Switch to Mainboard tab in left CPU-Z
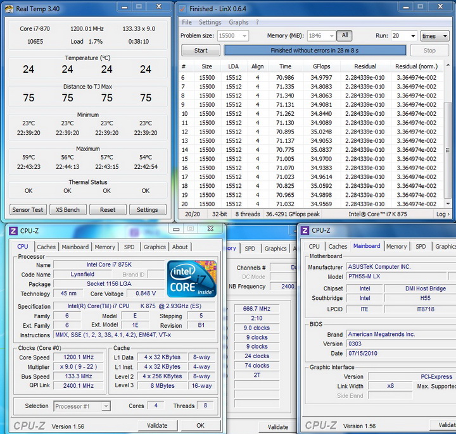The width and height of the screenshot is (456, 434). pyautogui.click(x=75, y=247)
